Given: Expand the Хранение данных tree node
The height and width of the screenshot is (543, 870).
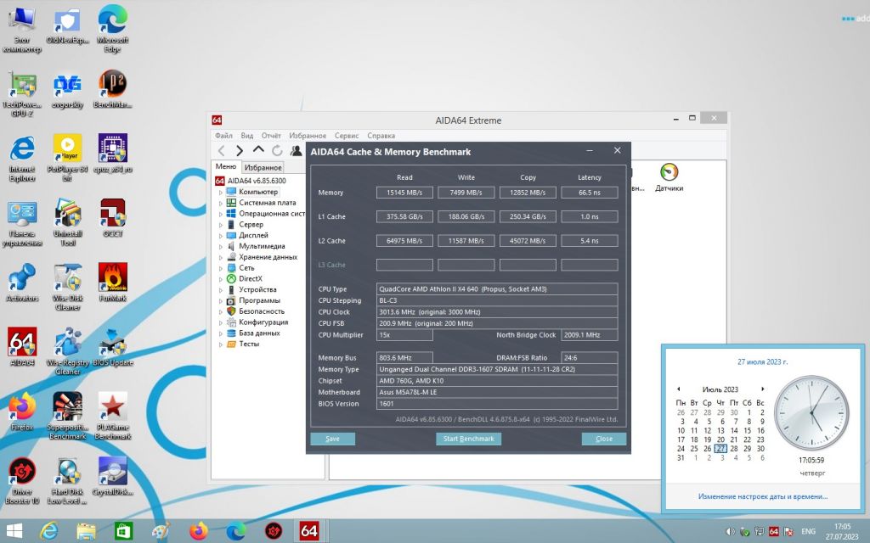Looking at the screenshot, I should (220, 258).
